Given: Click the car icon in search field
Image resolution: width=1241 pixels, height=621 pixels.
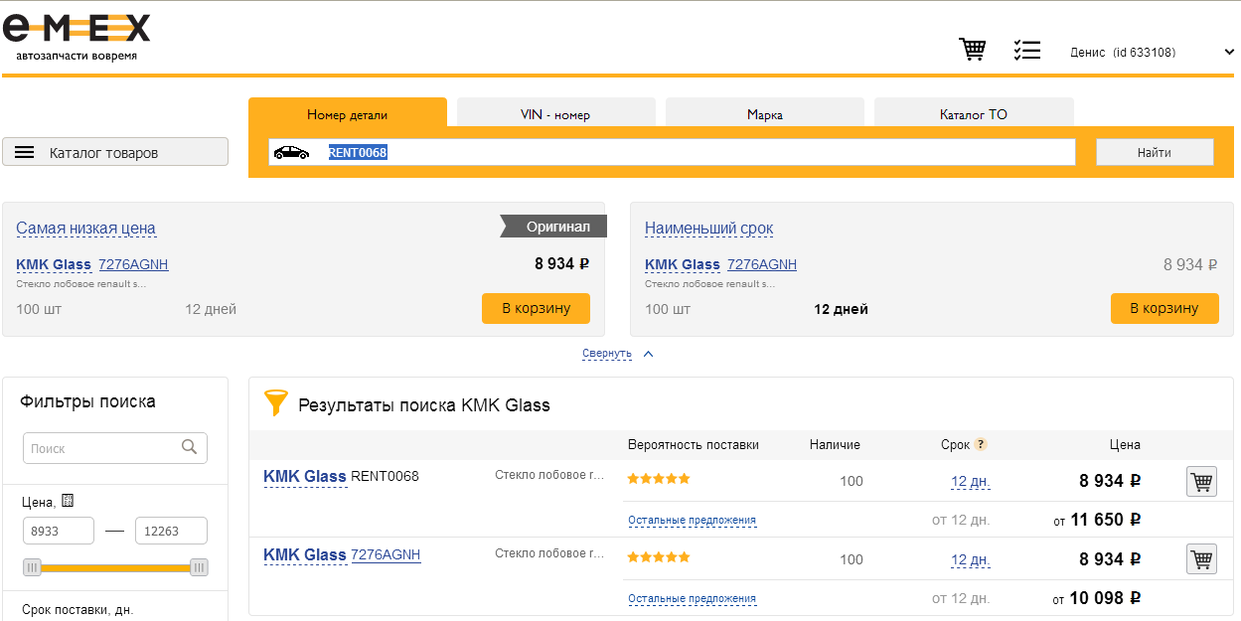Looking at the screenshot, I should tap(291, 152).
